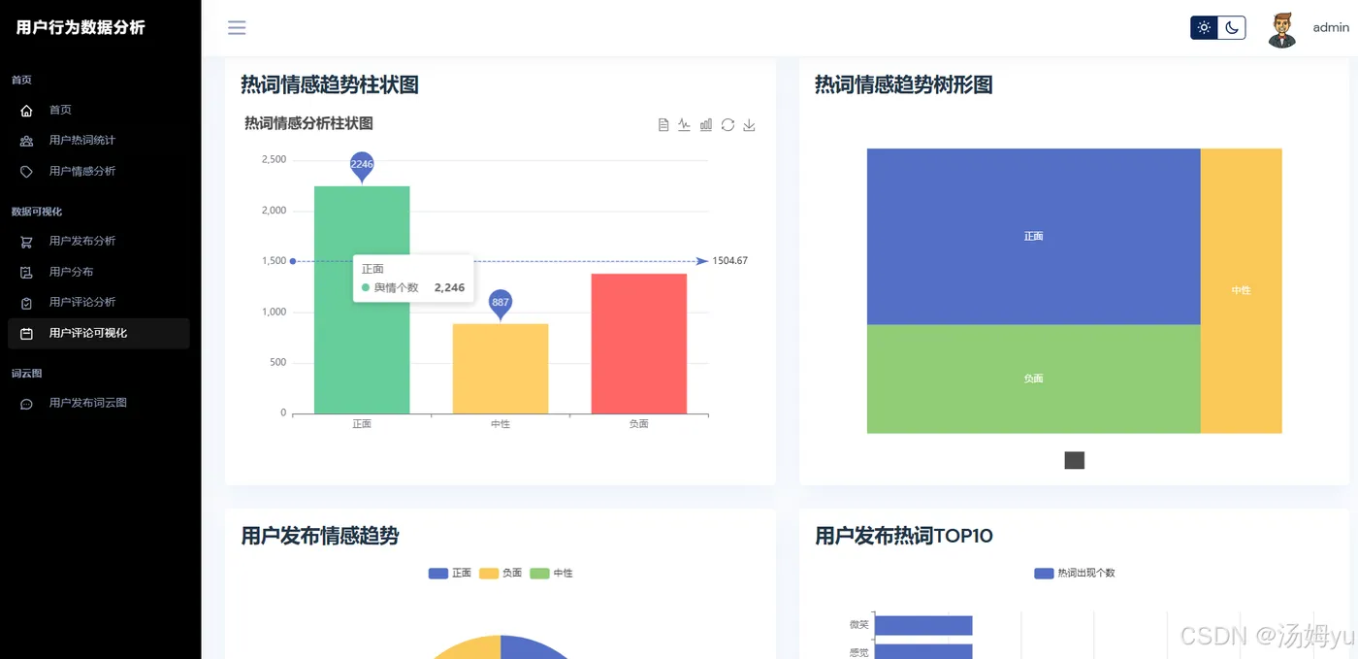Open the admin avatar picture
The image size is (1358, 659).
pyautogui.click(x=1282, y=29)
